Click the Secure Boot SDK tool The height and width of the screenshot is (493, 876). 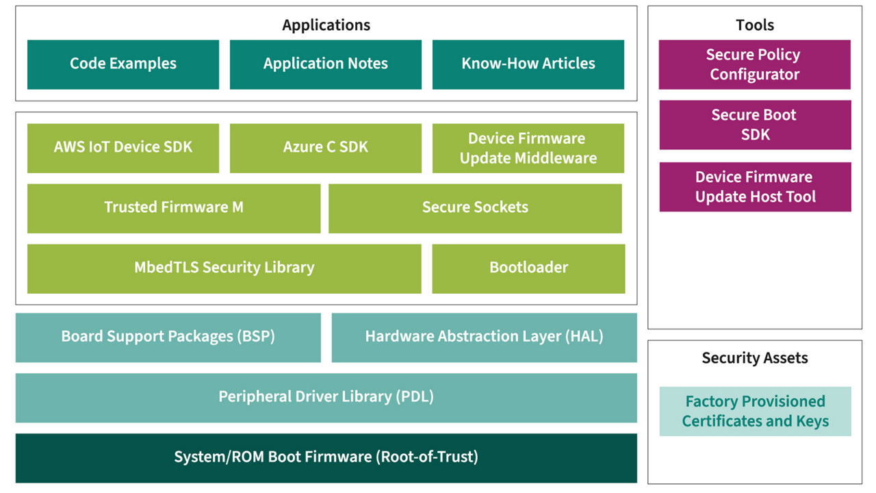(755, 125)
